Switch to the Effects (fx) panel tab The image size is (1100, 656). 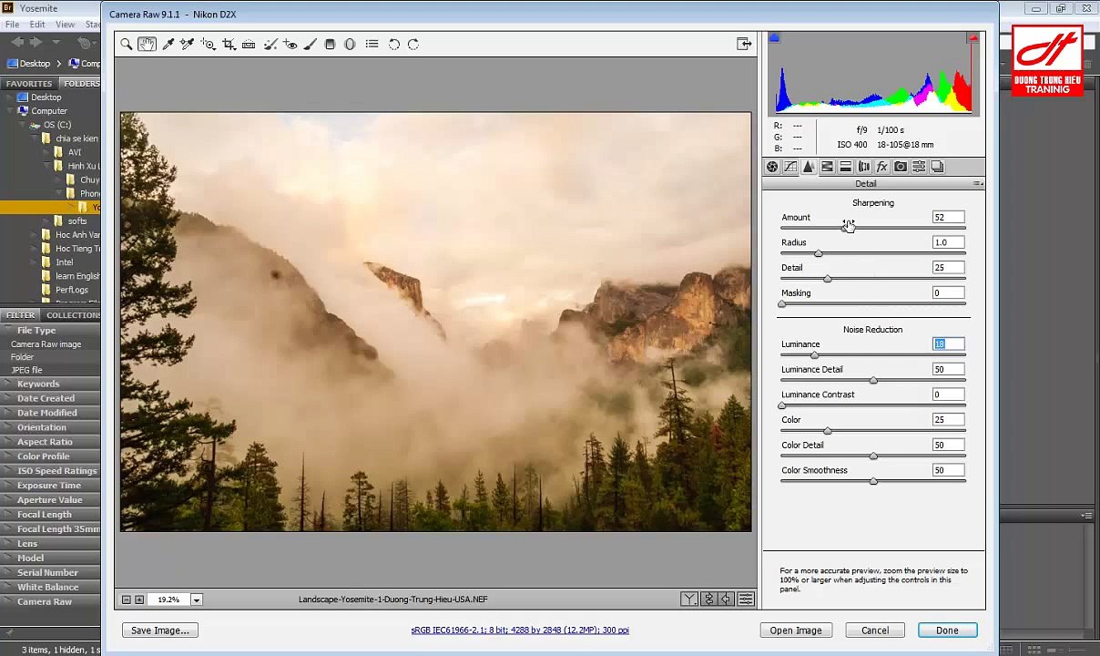[881, 167]
